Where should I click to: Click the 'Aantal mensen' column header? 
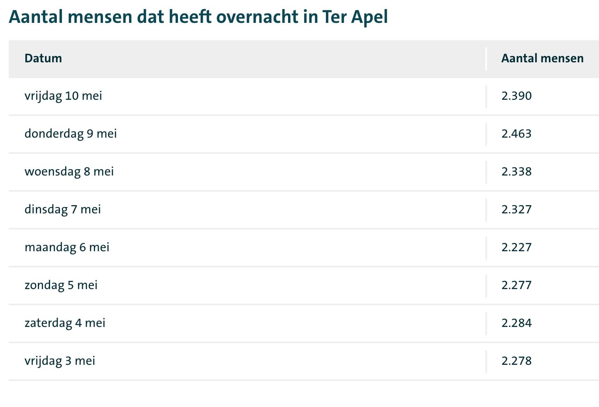pyautogui.click(x=542, y=58)
